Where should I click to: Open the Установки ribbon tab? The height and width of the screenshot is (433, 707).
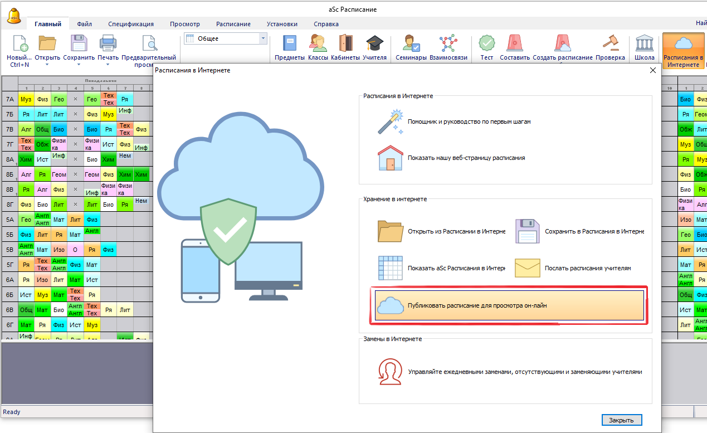(x=282, y=24)
